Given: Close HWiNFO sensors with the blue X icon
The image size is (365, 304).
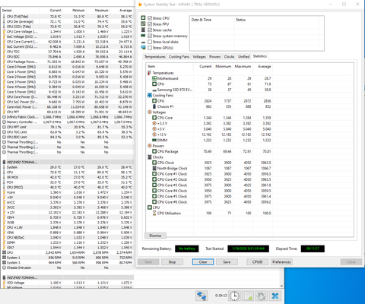Looking at the screenshot, I should [x=275, y=296].
